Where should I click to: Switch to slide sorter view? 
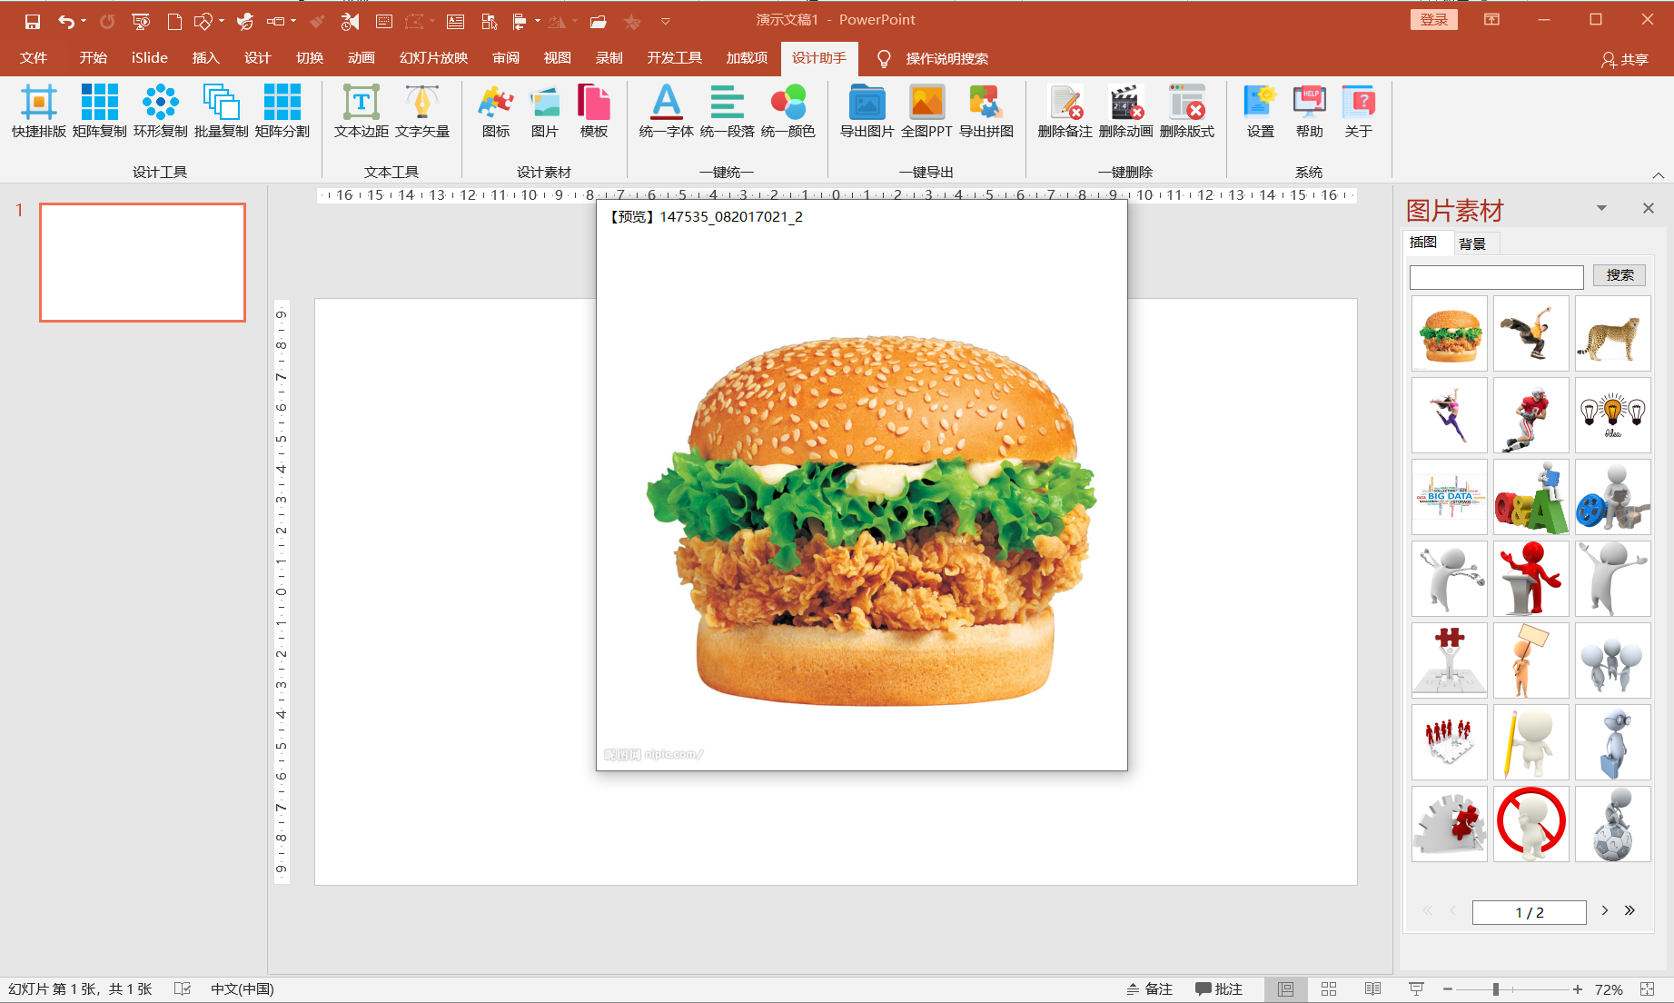tap(1329, 989)
